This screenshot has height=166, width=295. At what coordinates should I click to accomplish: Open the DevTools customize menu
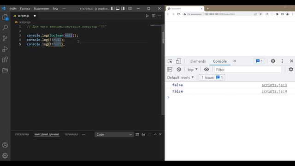(282, 61)
